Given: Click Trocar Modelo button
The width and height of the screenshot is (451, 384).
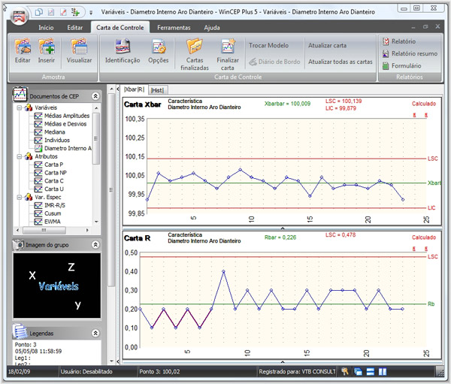Looking at the screenshot, I should point(268,45).
